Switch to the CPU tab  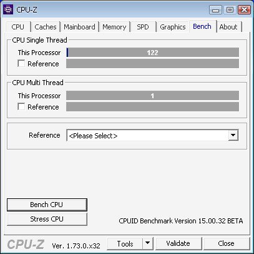[x=18, y=27]
